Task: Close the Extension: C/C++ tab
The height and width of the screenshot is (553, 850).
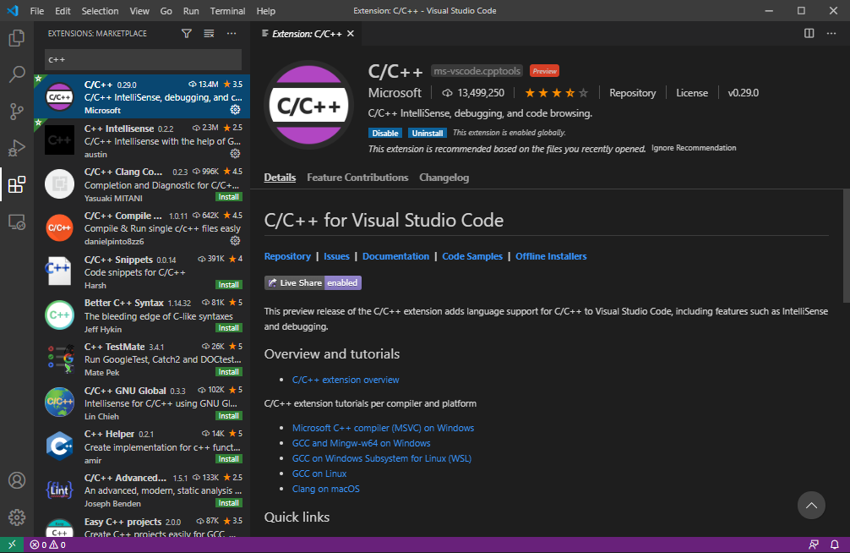Action: [351, 34]
